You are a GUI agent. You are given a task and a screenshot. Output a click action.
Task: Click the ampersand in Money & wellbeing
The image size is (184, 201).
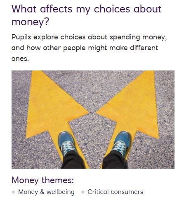click(42, 192)
